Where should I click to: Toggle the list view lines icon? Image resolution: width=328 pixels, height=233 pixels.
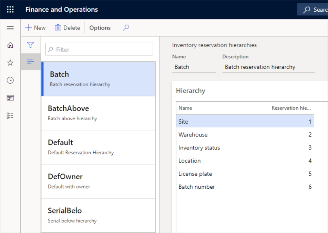31,62
